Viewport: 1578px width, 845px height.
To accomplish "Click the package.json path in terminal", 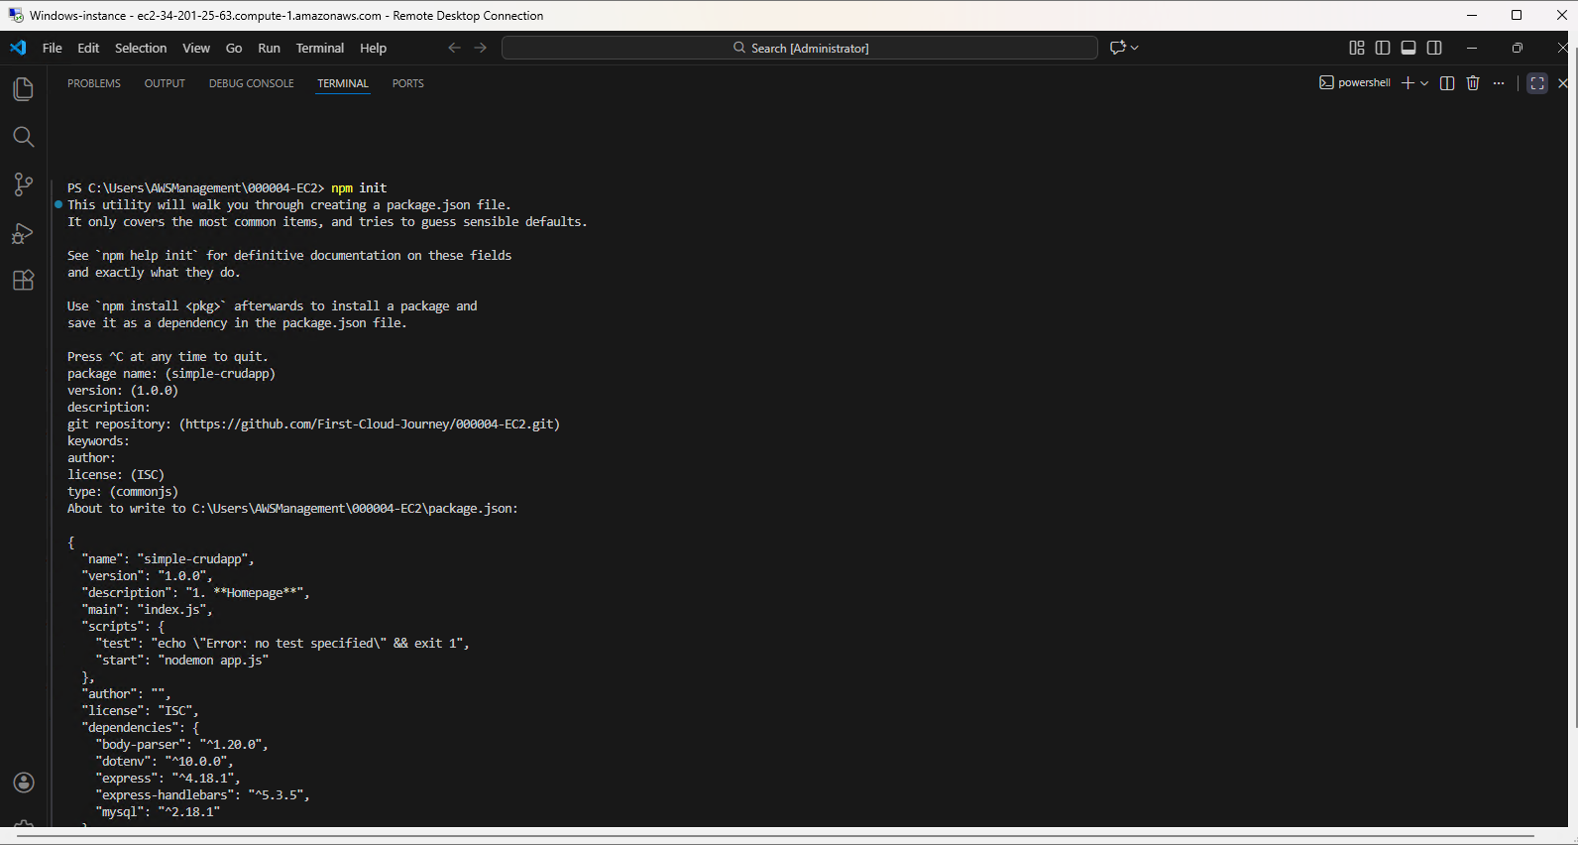I will tap(352, 509).
